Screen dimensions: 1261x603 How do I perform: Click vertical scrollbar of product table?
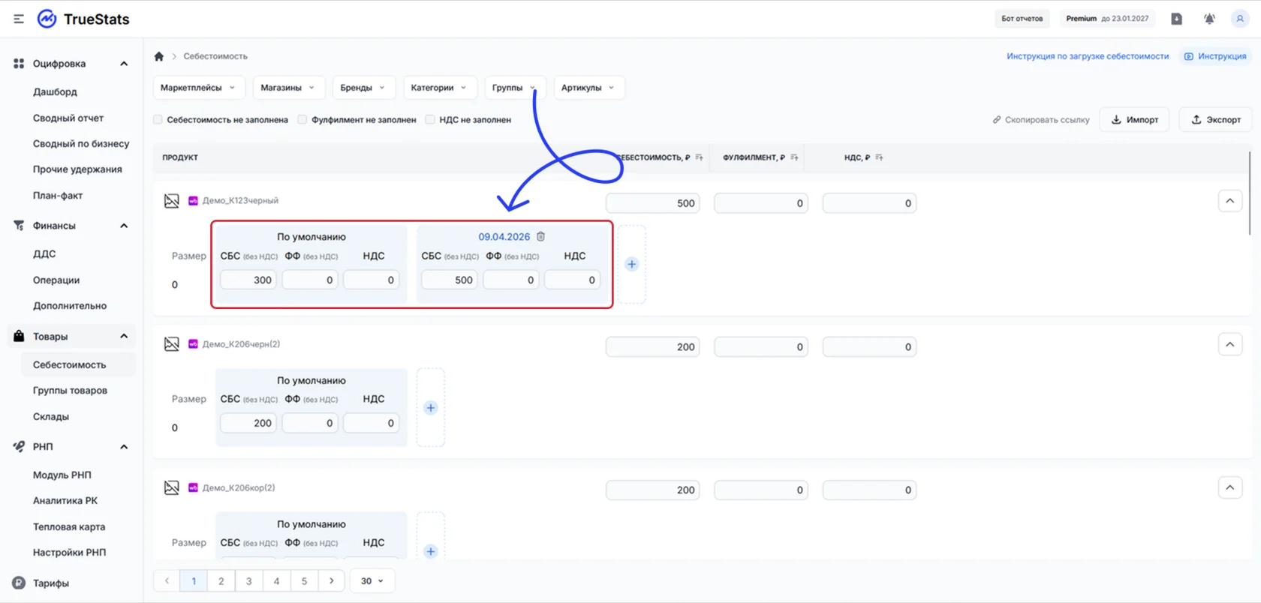(x=1250, y=195)
